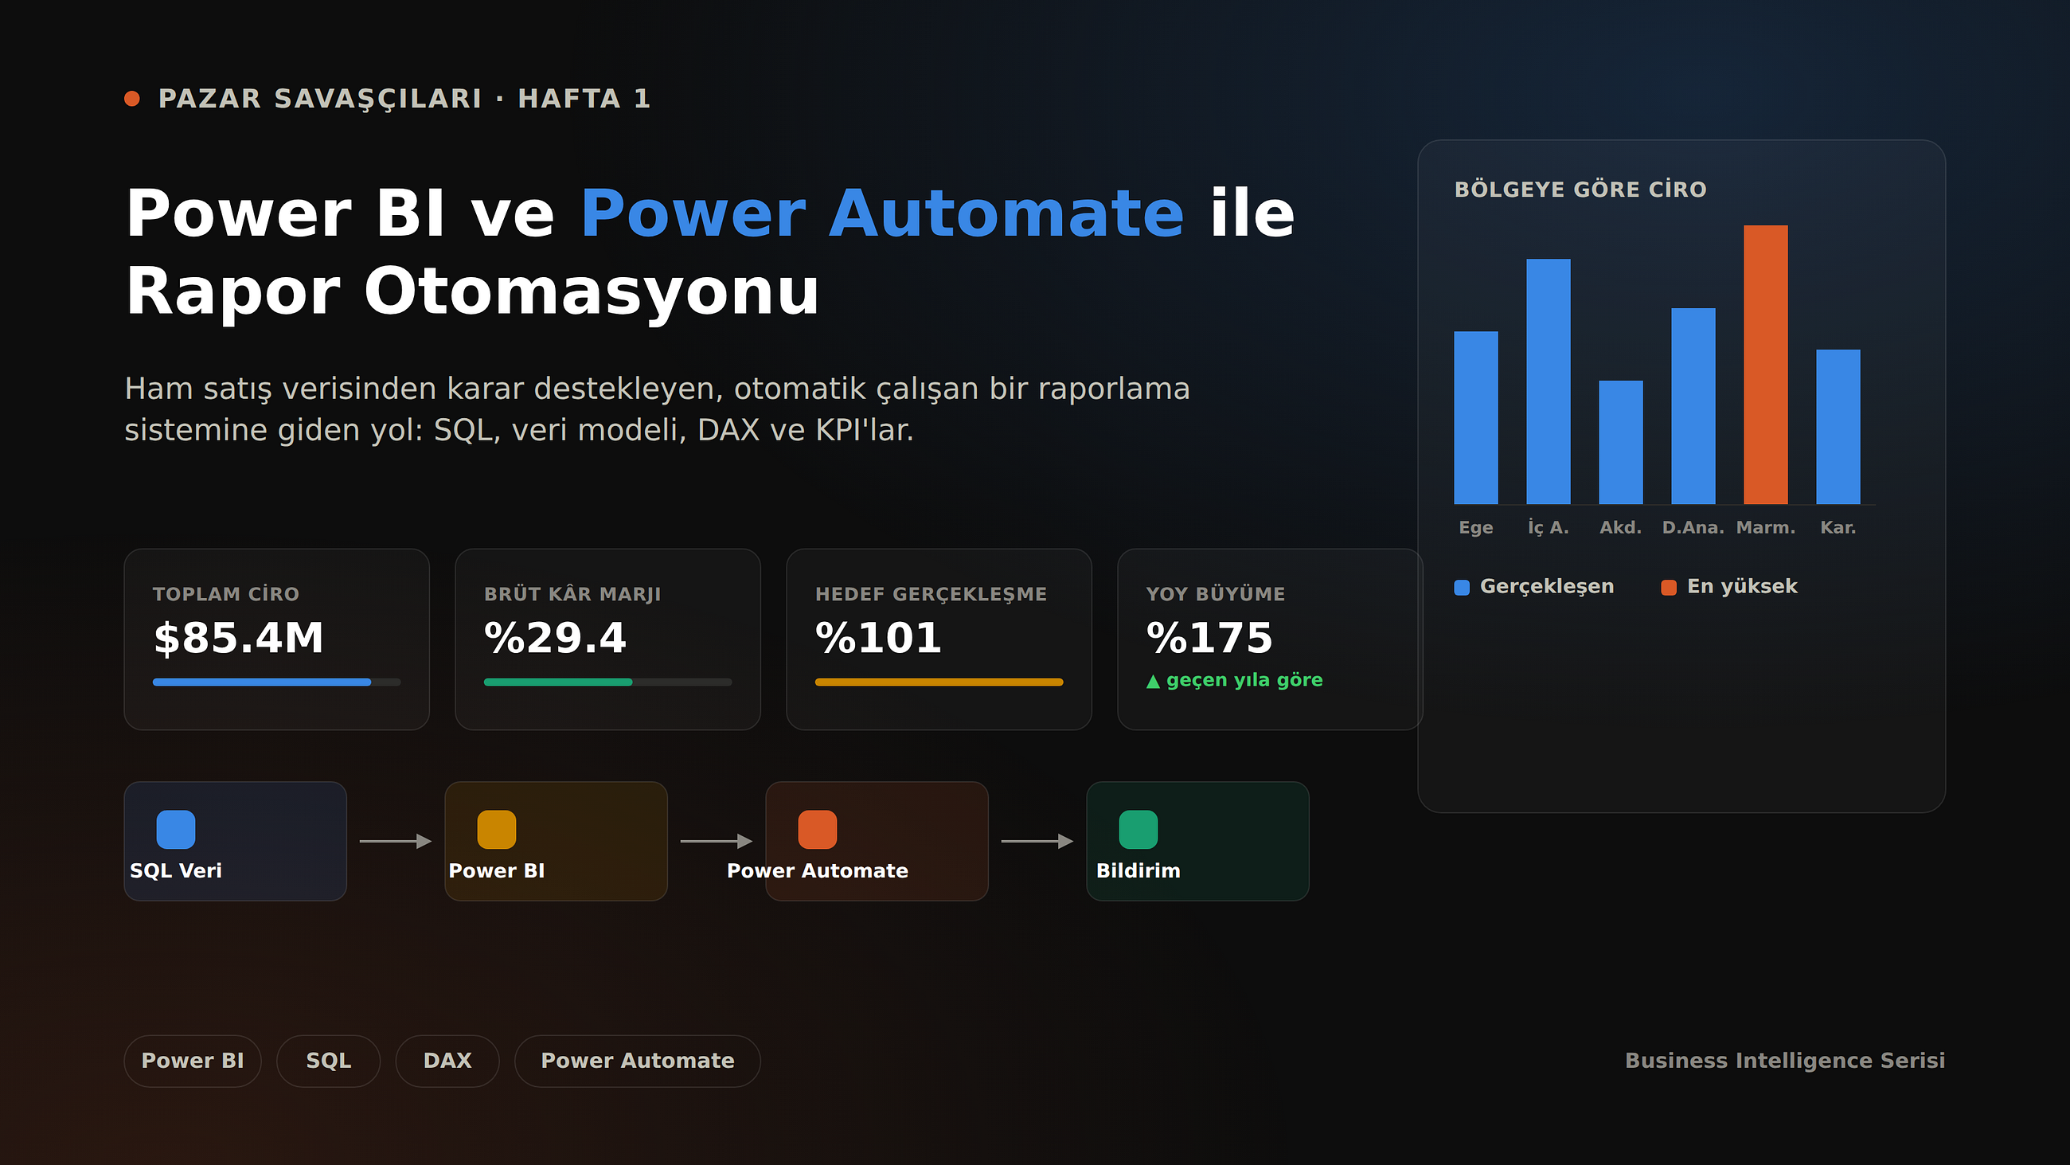Click the blue Power Automate title words
The width and height of the screenshot is (2070, 1165).
881,214
